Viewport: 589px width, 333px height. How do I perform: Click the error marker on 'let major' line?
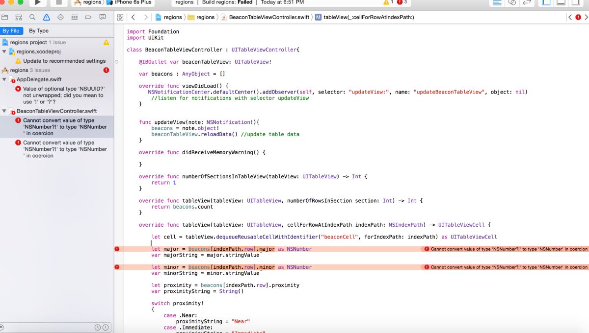117,249
